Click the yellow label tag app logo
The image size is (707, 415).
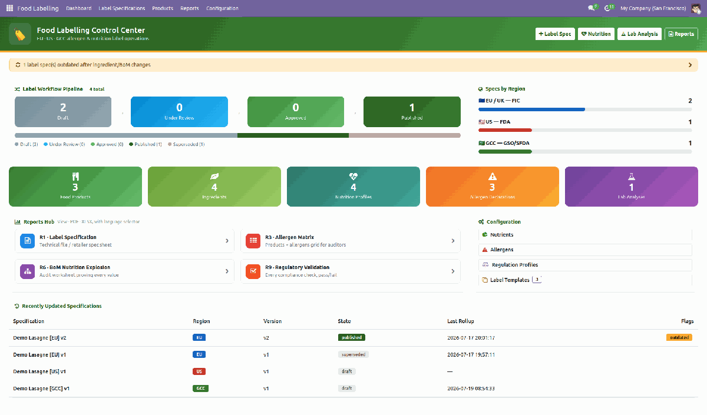[20, 34]
